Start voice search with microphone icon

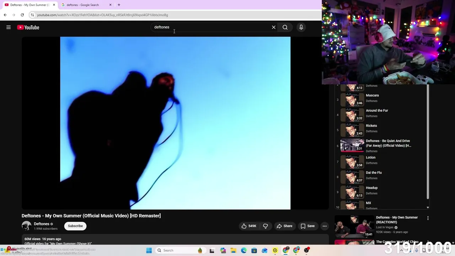[301, 27]
